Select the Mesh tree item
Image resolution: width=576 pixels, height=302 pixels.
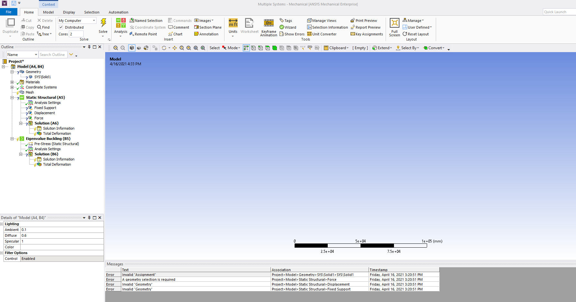pyautogui.click(x=30, y=92)
